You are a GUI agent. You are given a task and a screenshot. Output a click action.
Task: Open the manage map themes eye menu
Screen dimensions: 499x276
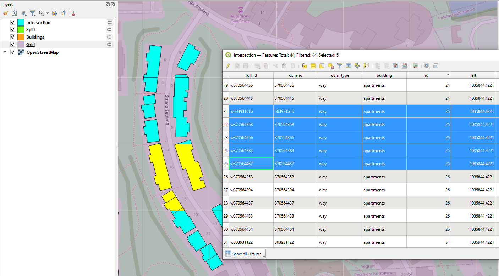point(24,13)
